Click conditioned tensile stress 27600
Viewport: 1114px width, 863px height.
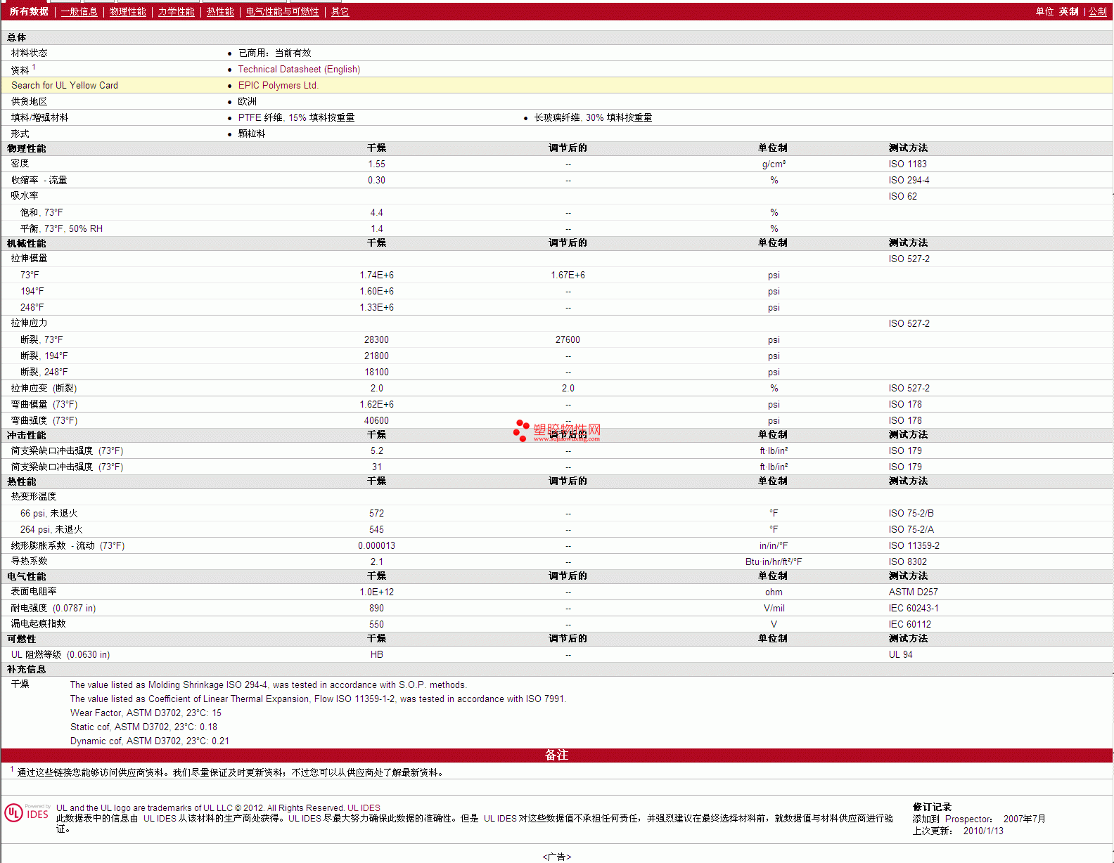[568, 339]
